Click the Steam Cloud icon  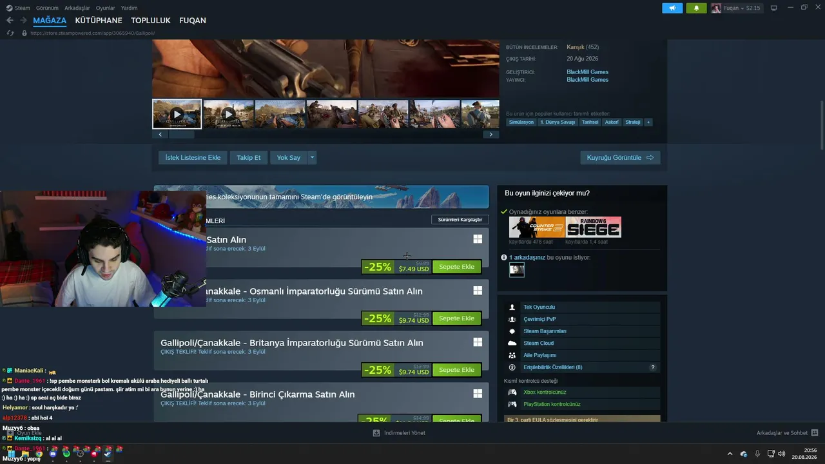(x=512, y=343)
